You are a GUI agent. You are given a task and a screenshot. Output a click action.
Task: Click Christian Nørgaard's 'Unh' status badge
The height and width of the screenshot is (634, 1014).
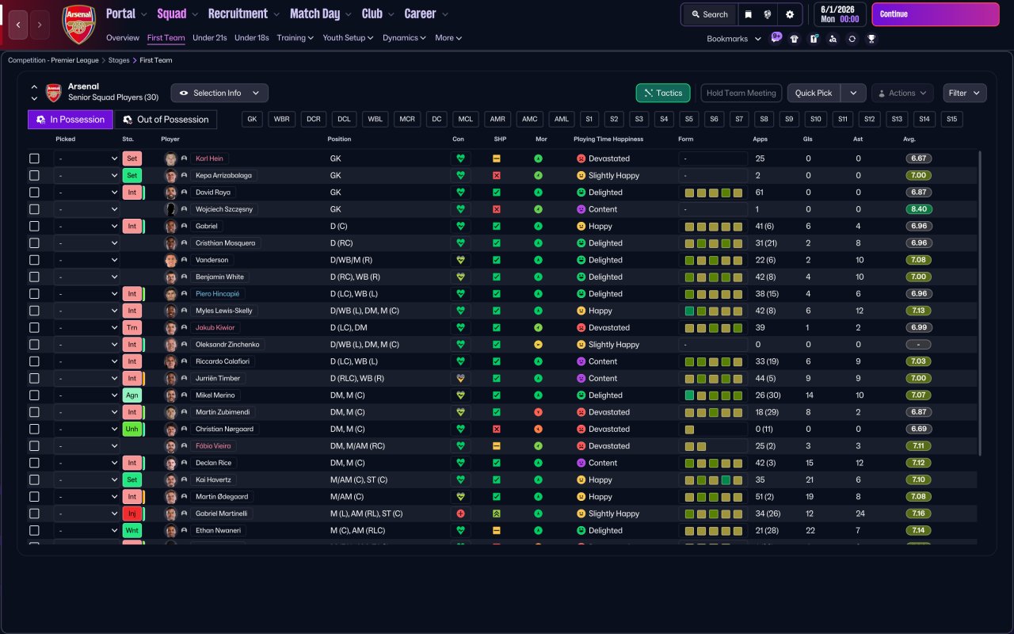tap(132, 429)
